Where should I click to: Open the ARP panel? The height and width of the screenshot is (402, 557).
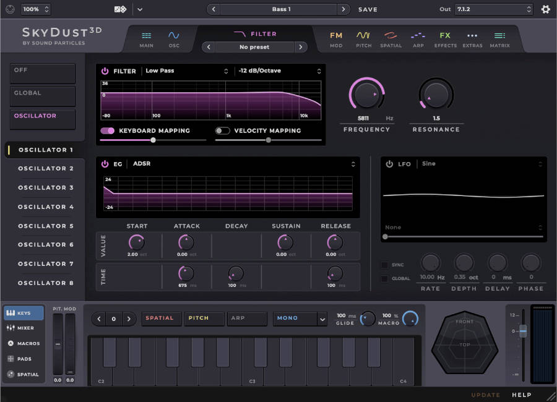tap(418, 38)
